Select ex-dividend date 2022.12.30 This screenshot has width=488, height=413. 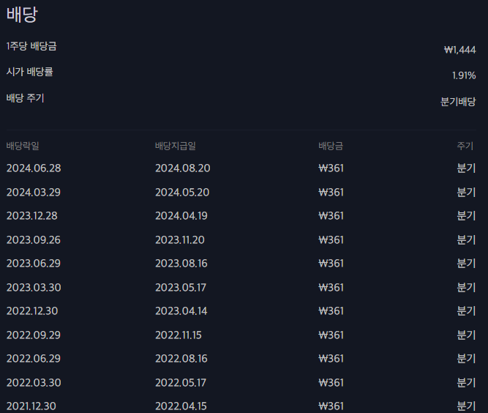pyautogui.click(x=32, y=311)
